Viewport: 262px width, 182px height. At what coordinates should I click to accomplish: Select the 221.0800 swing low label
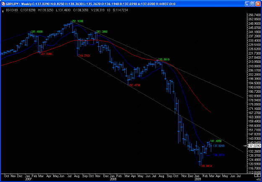pyautogui.click(x=47, y=54)
